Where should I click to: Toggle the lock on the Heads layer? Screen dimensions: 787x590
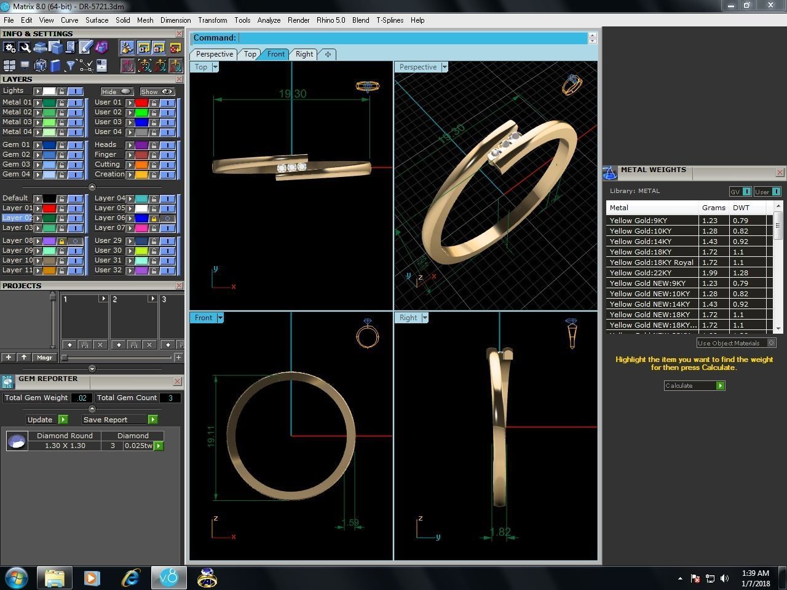pyautogui.click(x=154, y=145)
